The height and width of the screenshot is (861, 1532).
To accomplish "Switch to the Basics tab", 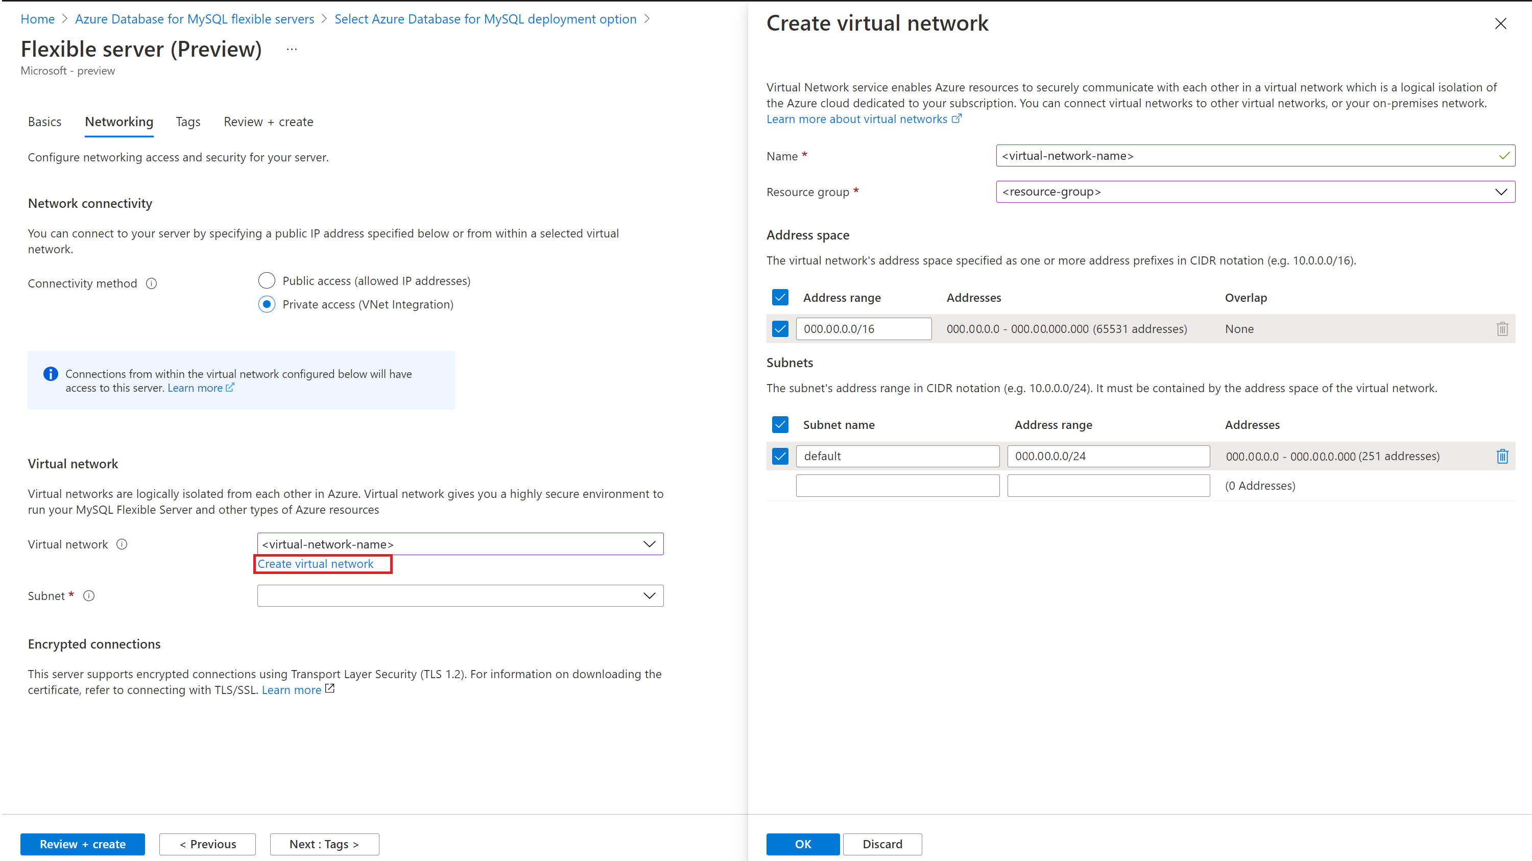I will tap(44, 122).
